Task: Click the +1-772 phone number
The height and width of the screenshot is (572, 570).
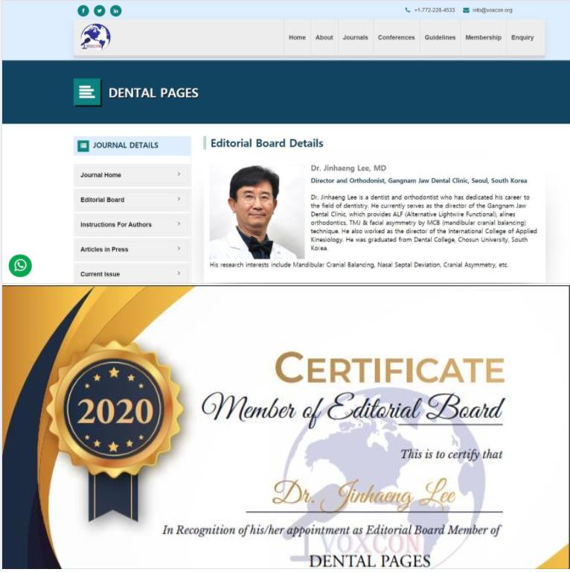Action: (435, 10)
